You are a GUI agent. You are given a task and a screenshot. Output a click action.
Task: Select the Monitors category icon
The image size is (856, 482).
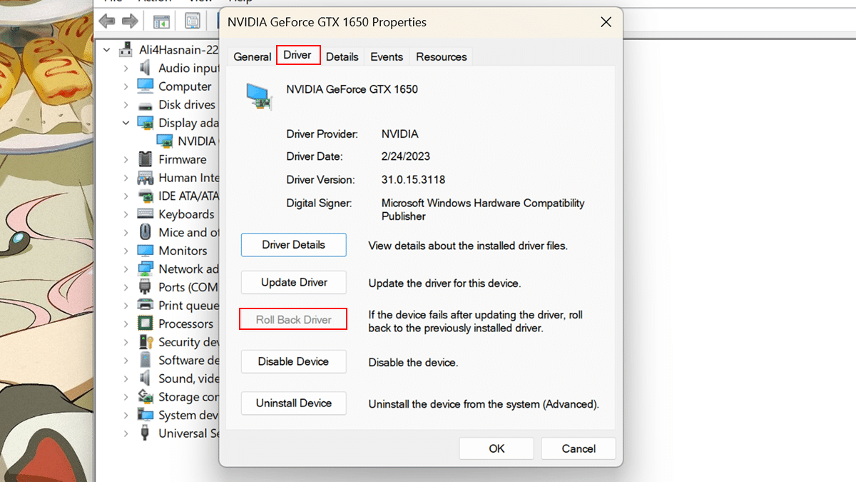[146, 251]
